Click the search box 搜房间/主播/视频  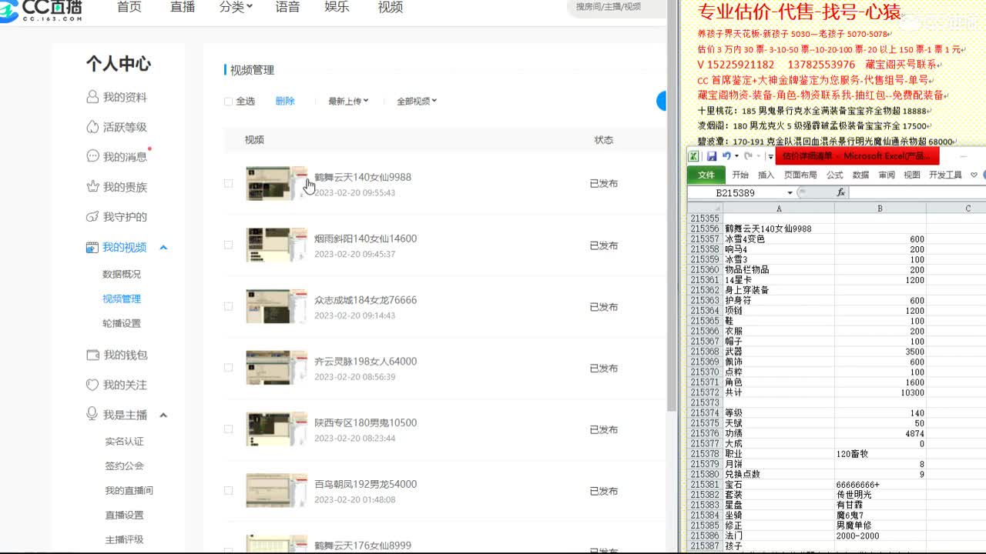618,7
